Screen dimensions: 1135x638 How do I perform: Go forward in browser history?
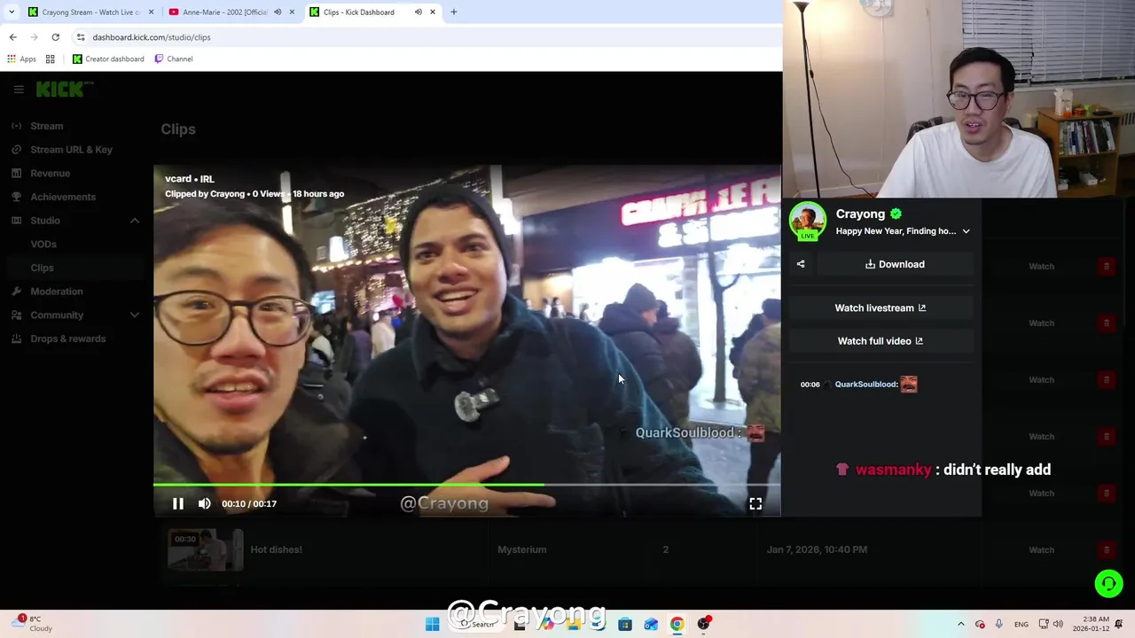[x=34, y=37]
